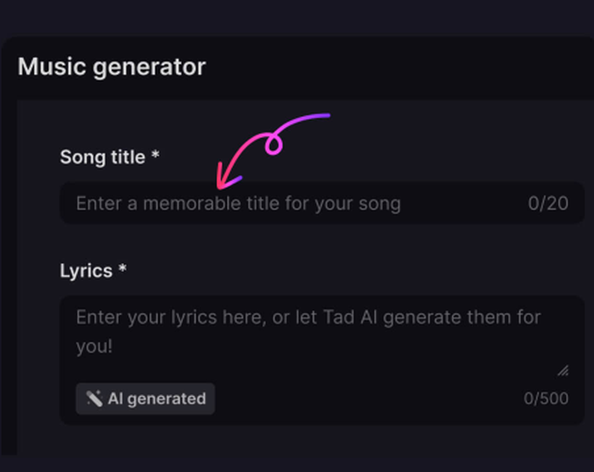Click the word 'you!' in the lyrics placeholder
Screen dimensions: 594x472
point(94,346)
